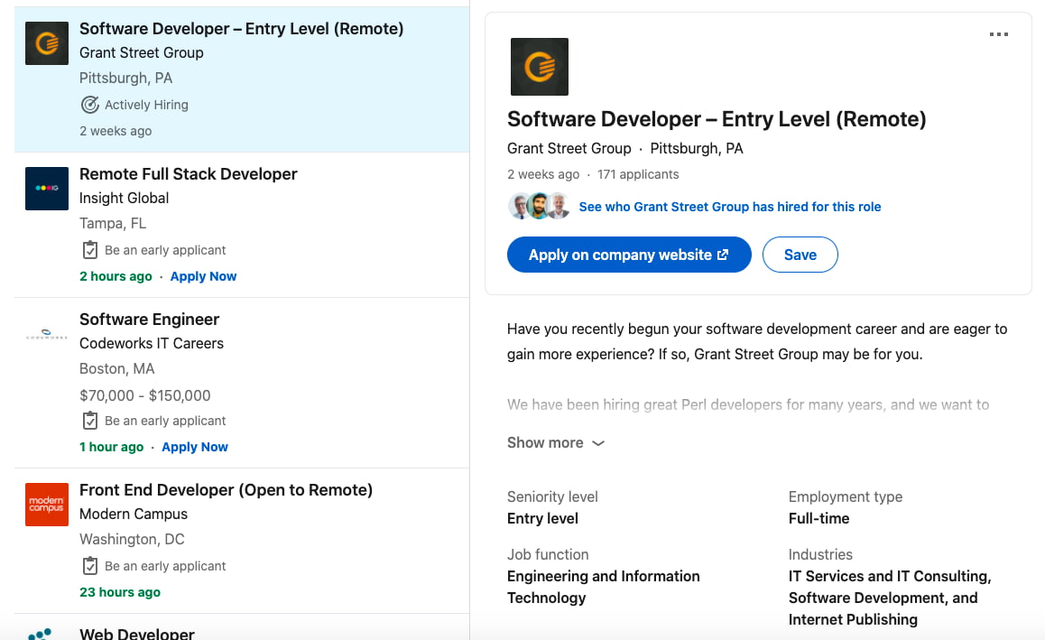This screenshot has height=640, width=1045.
Task: Save the Software Developer job posting
Action: coord(800,255)
